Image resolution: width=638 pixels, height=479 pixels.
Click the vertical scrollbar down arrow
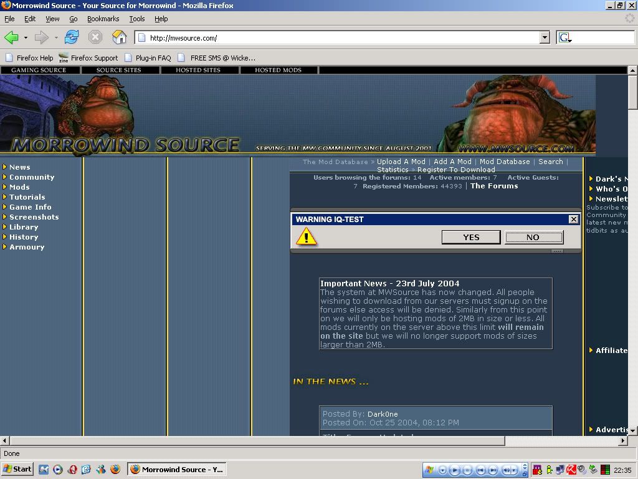pos(633,430)
